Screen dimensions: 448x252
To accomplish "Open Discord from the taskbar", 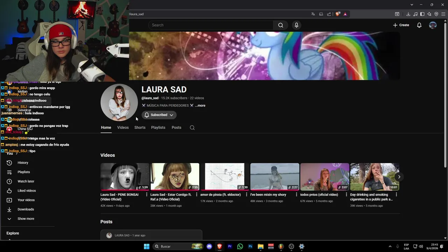I will [209, 246].
